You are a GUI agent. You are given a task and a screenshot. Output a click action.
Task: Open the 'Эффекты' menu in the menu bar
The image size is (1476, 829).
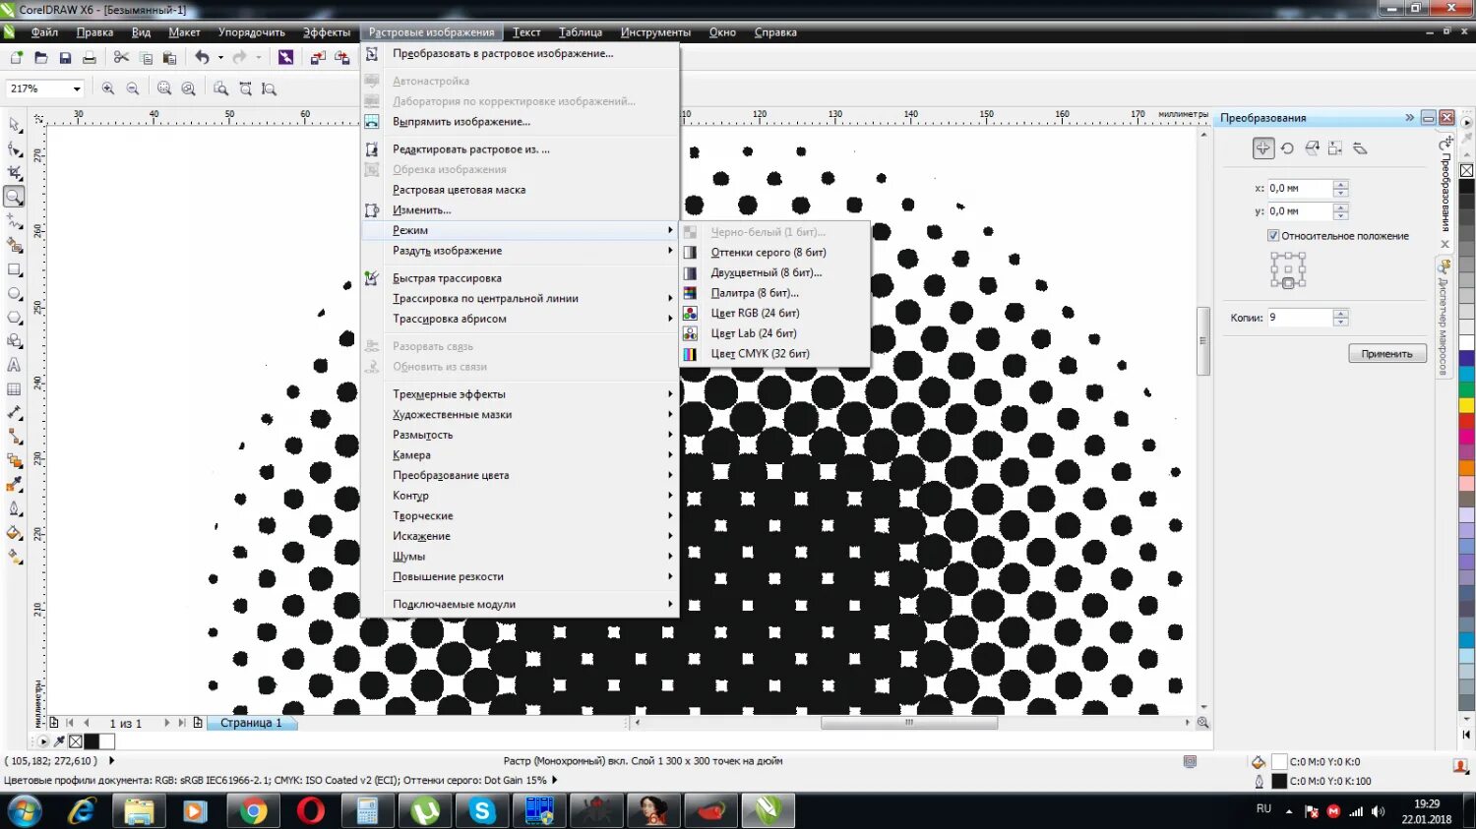tap(327, 32)
